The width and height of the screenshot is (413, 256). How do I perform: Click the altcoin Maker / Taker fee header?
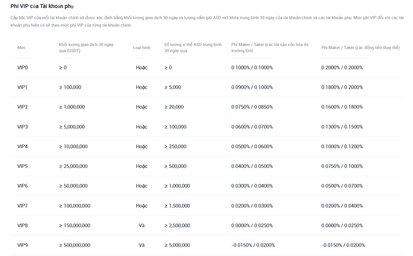pos(360,48)
